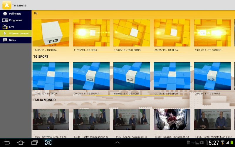Screen dimensions: 235x147
Task: Open Letta: commissione di video thumbnail
Action: click(x=91, y=119)
